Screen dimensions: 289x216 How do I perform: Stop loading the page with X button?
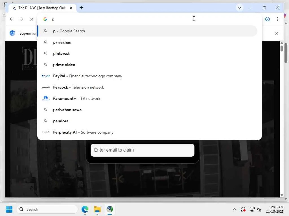click(32, 19)
